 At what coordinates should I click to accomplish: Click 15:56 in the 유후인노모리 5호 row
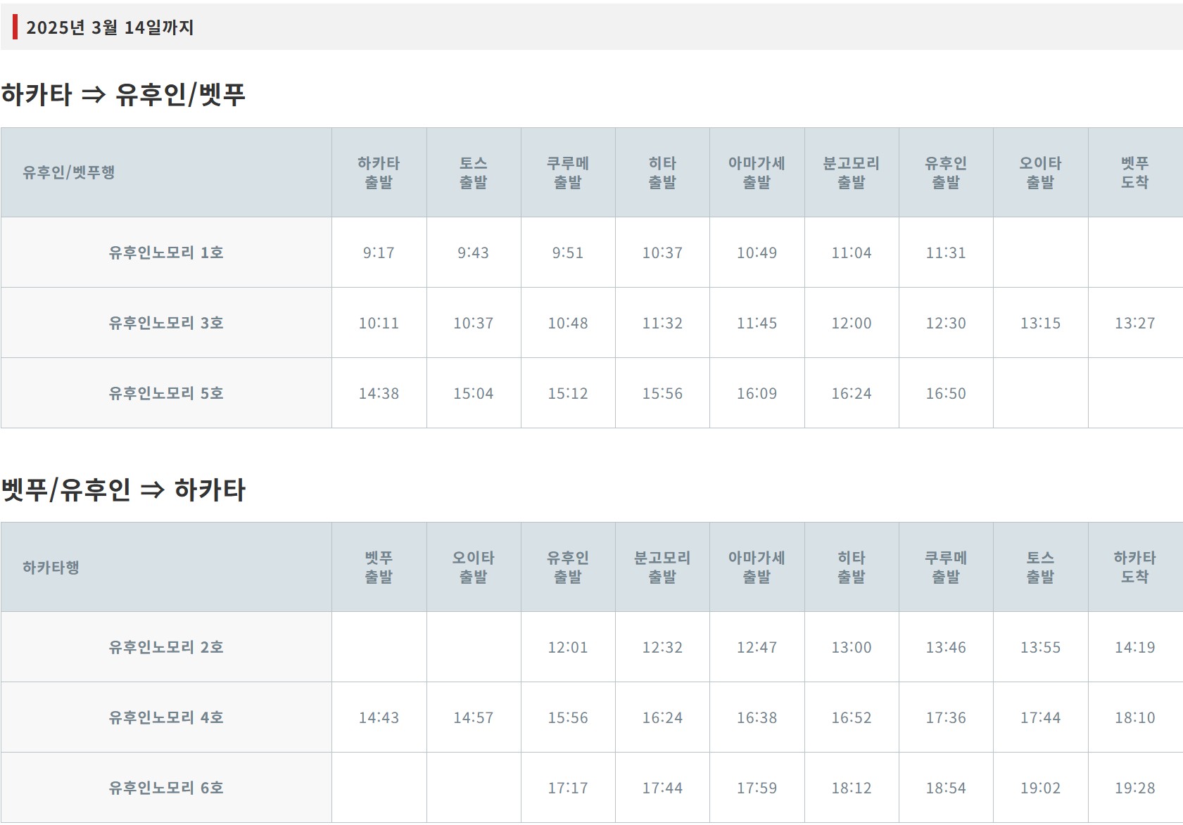(x=662, y=393)
